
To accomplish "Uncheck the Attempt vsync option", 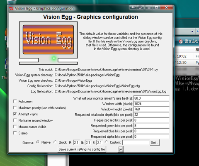I will point(15,114).
